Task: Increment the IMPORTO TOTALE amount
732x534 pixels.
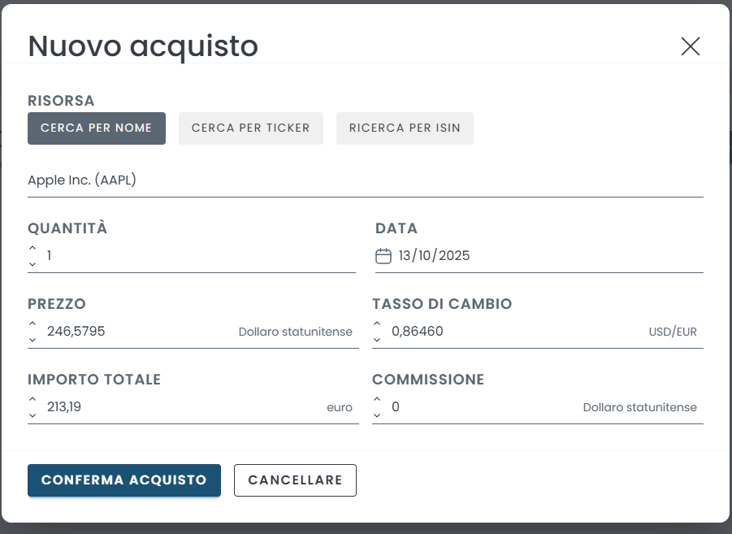Action: pos(32,400)
